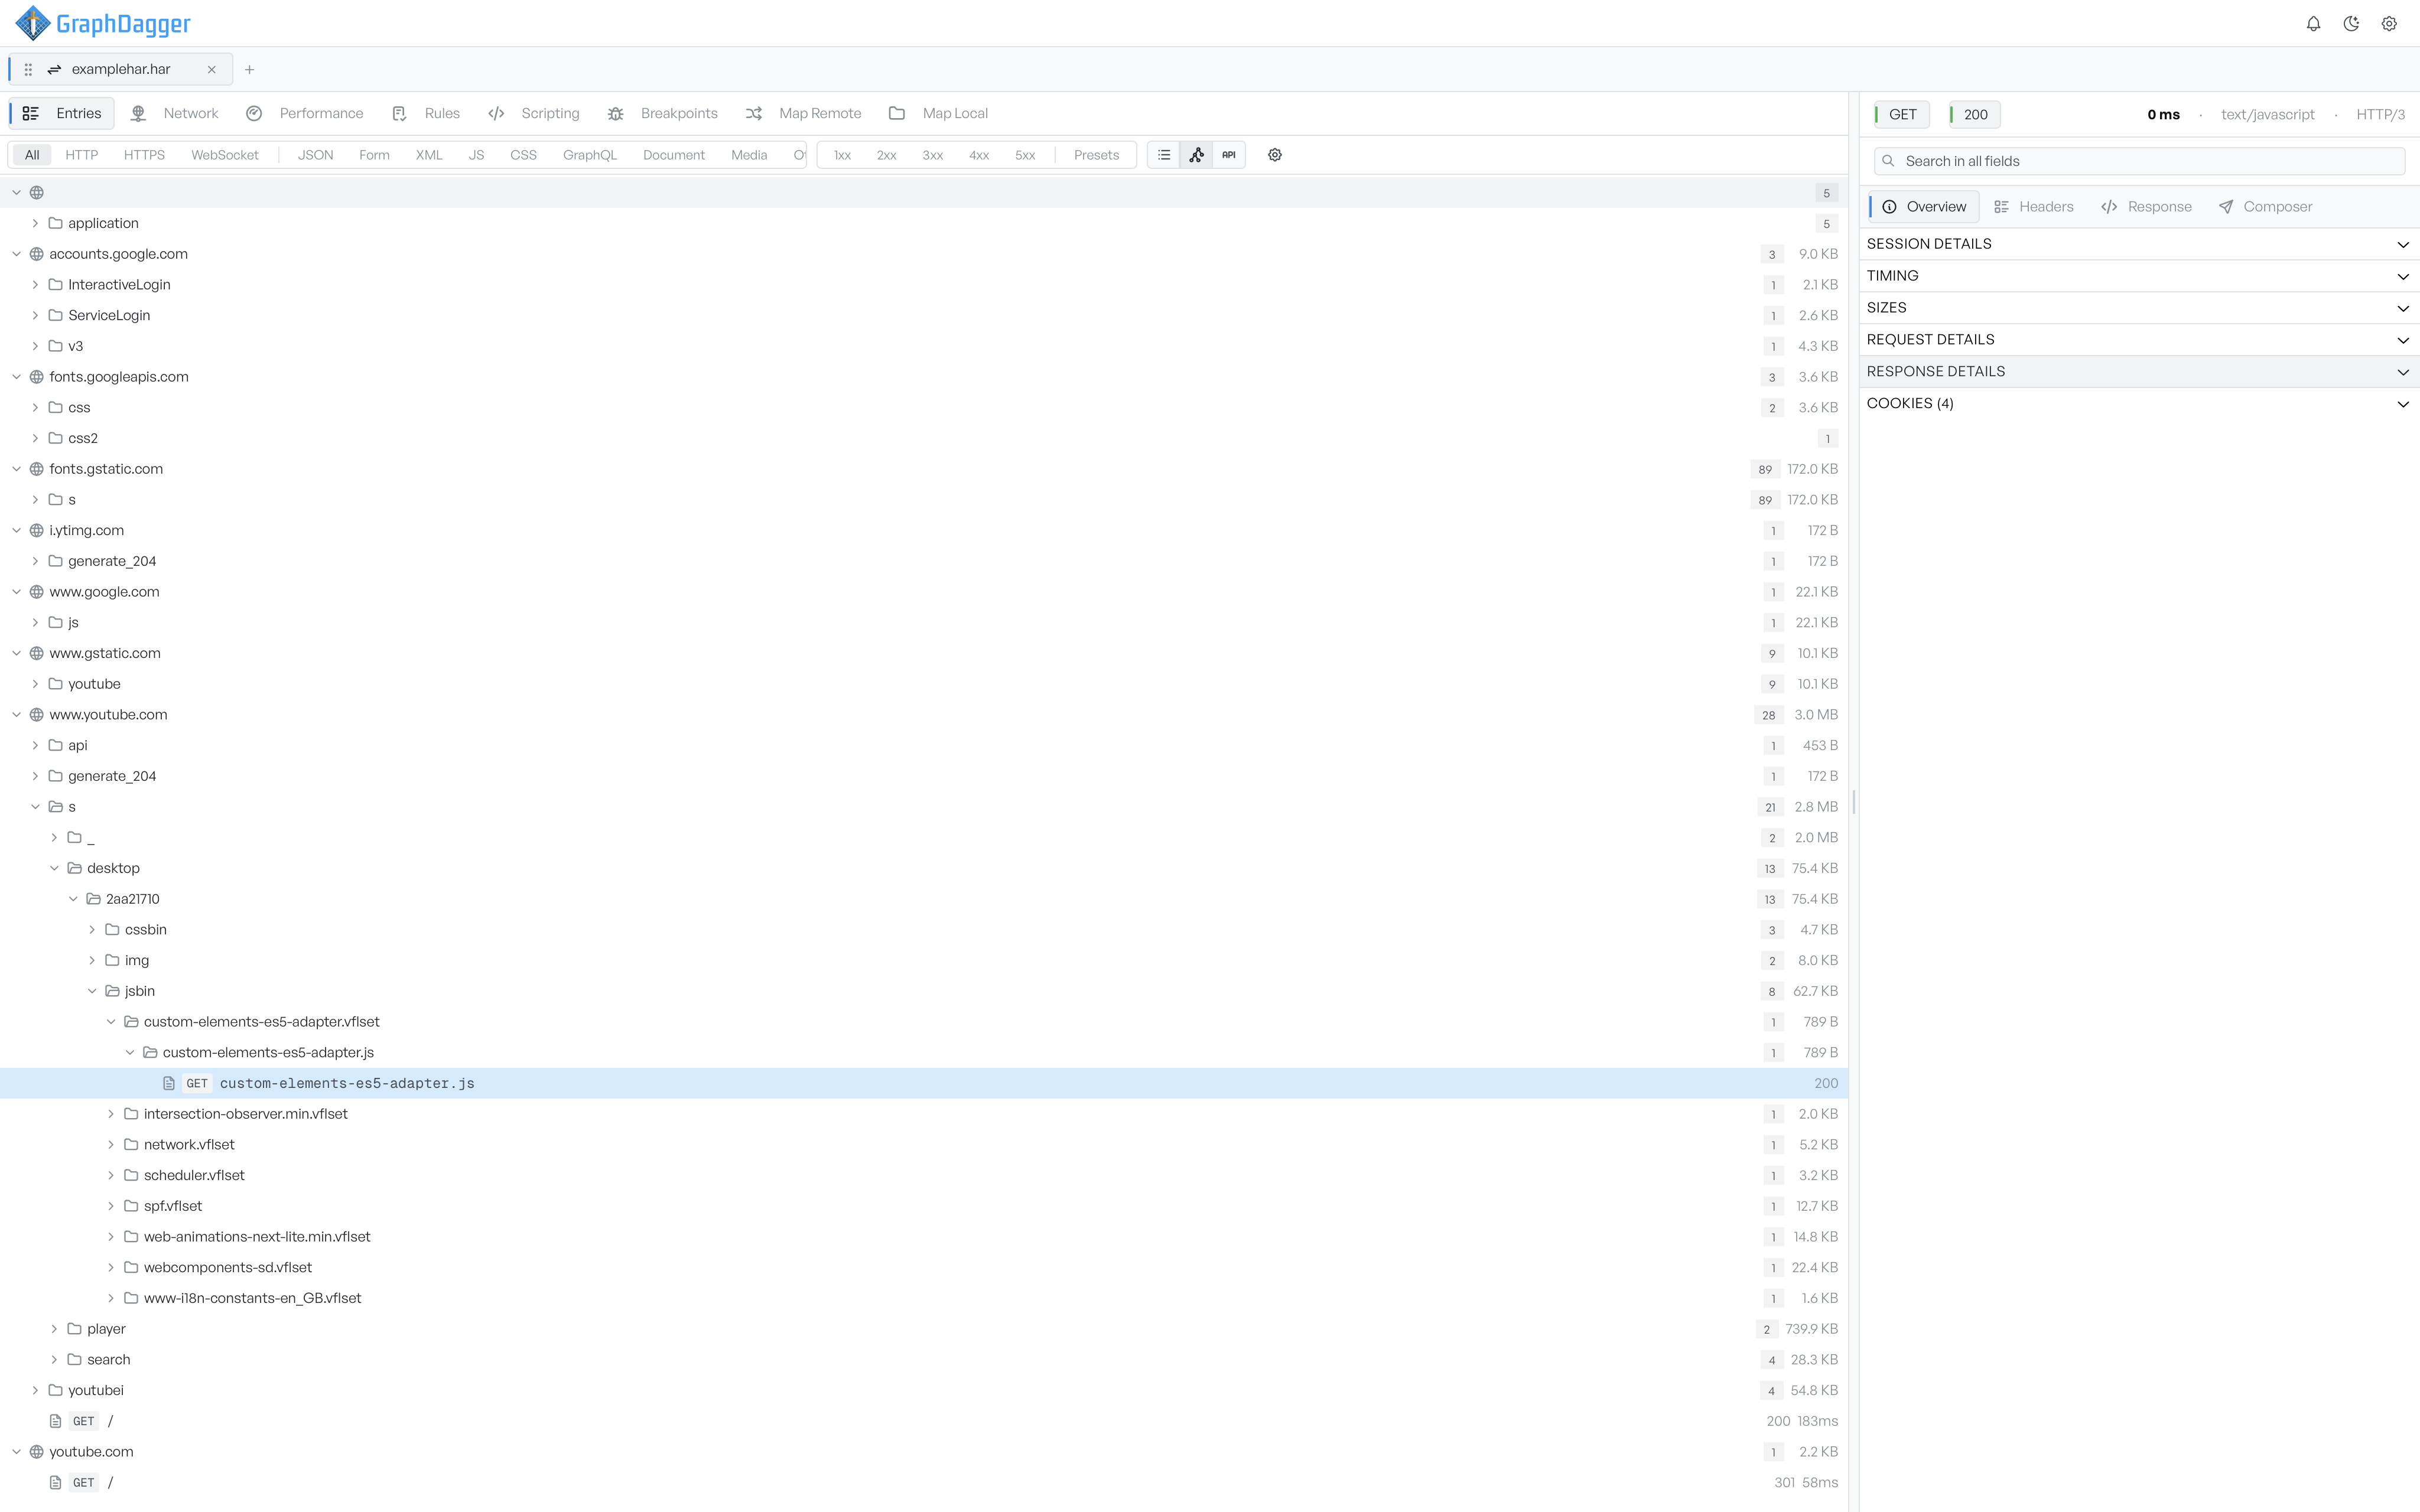
Task: Select the youtubei folder row
Action: 924,1391
